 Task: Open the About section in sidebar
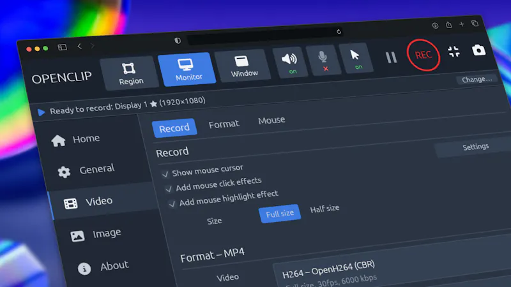pyautogui.click(x=114, y=267)
